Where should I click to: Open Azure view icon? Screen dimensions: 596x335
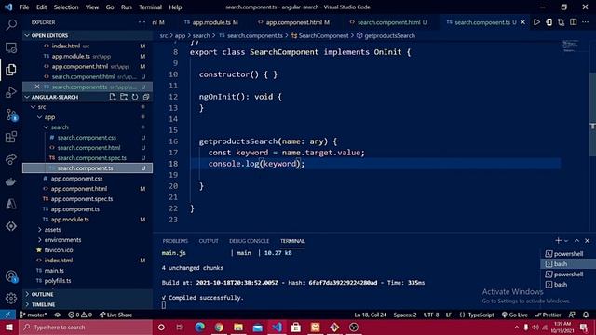coord(11,204)
